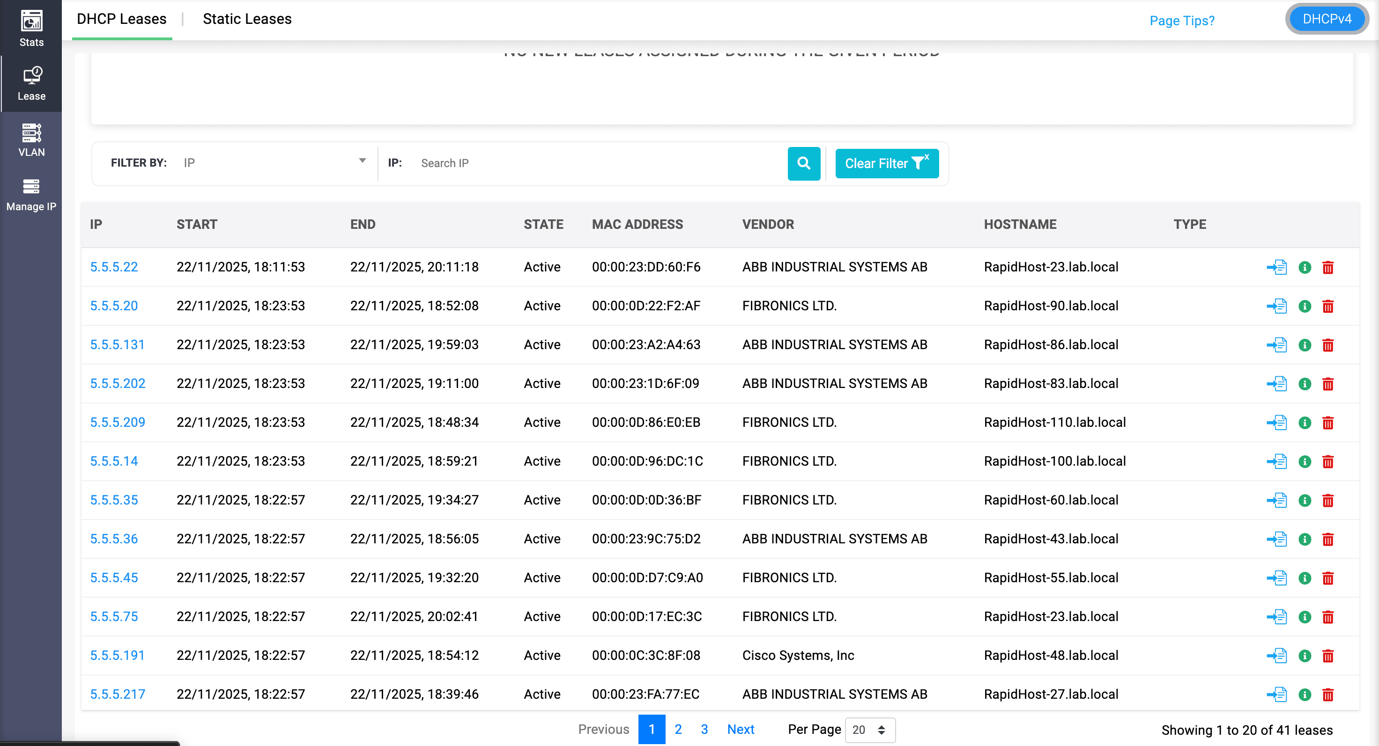Go to pagination page 2
Viewport: 1379px width, 746px height.
click(x=678, y=730)
